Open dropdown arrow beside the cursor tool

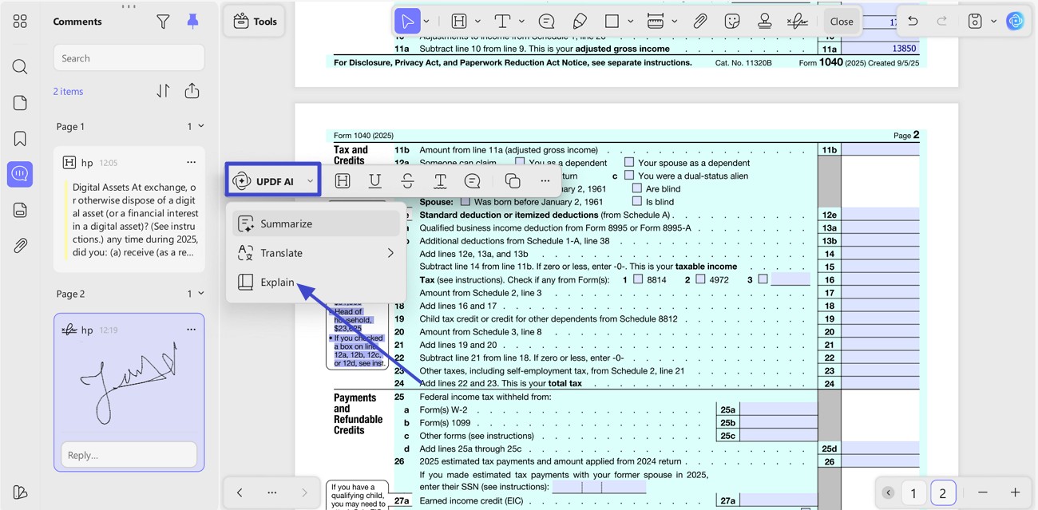pos(426,22)
